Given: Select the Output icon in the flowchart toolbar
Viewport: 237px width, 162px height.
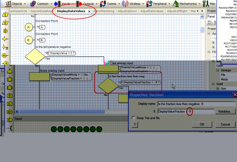Looking at the screenshot, I should 5,23.
